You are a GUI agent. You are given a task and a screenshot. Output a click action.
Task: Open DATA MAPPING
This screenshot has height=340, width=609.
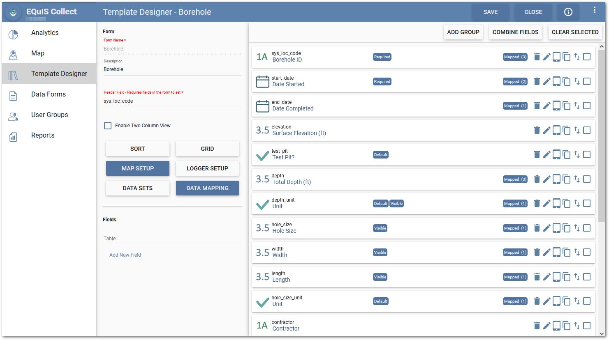click(x=207, y=188)
